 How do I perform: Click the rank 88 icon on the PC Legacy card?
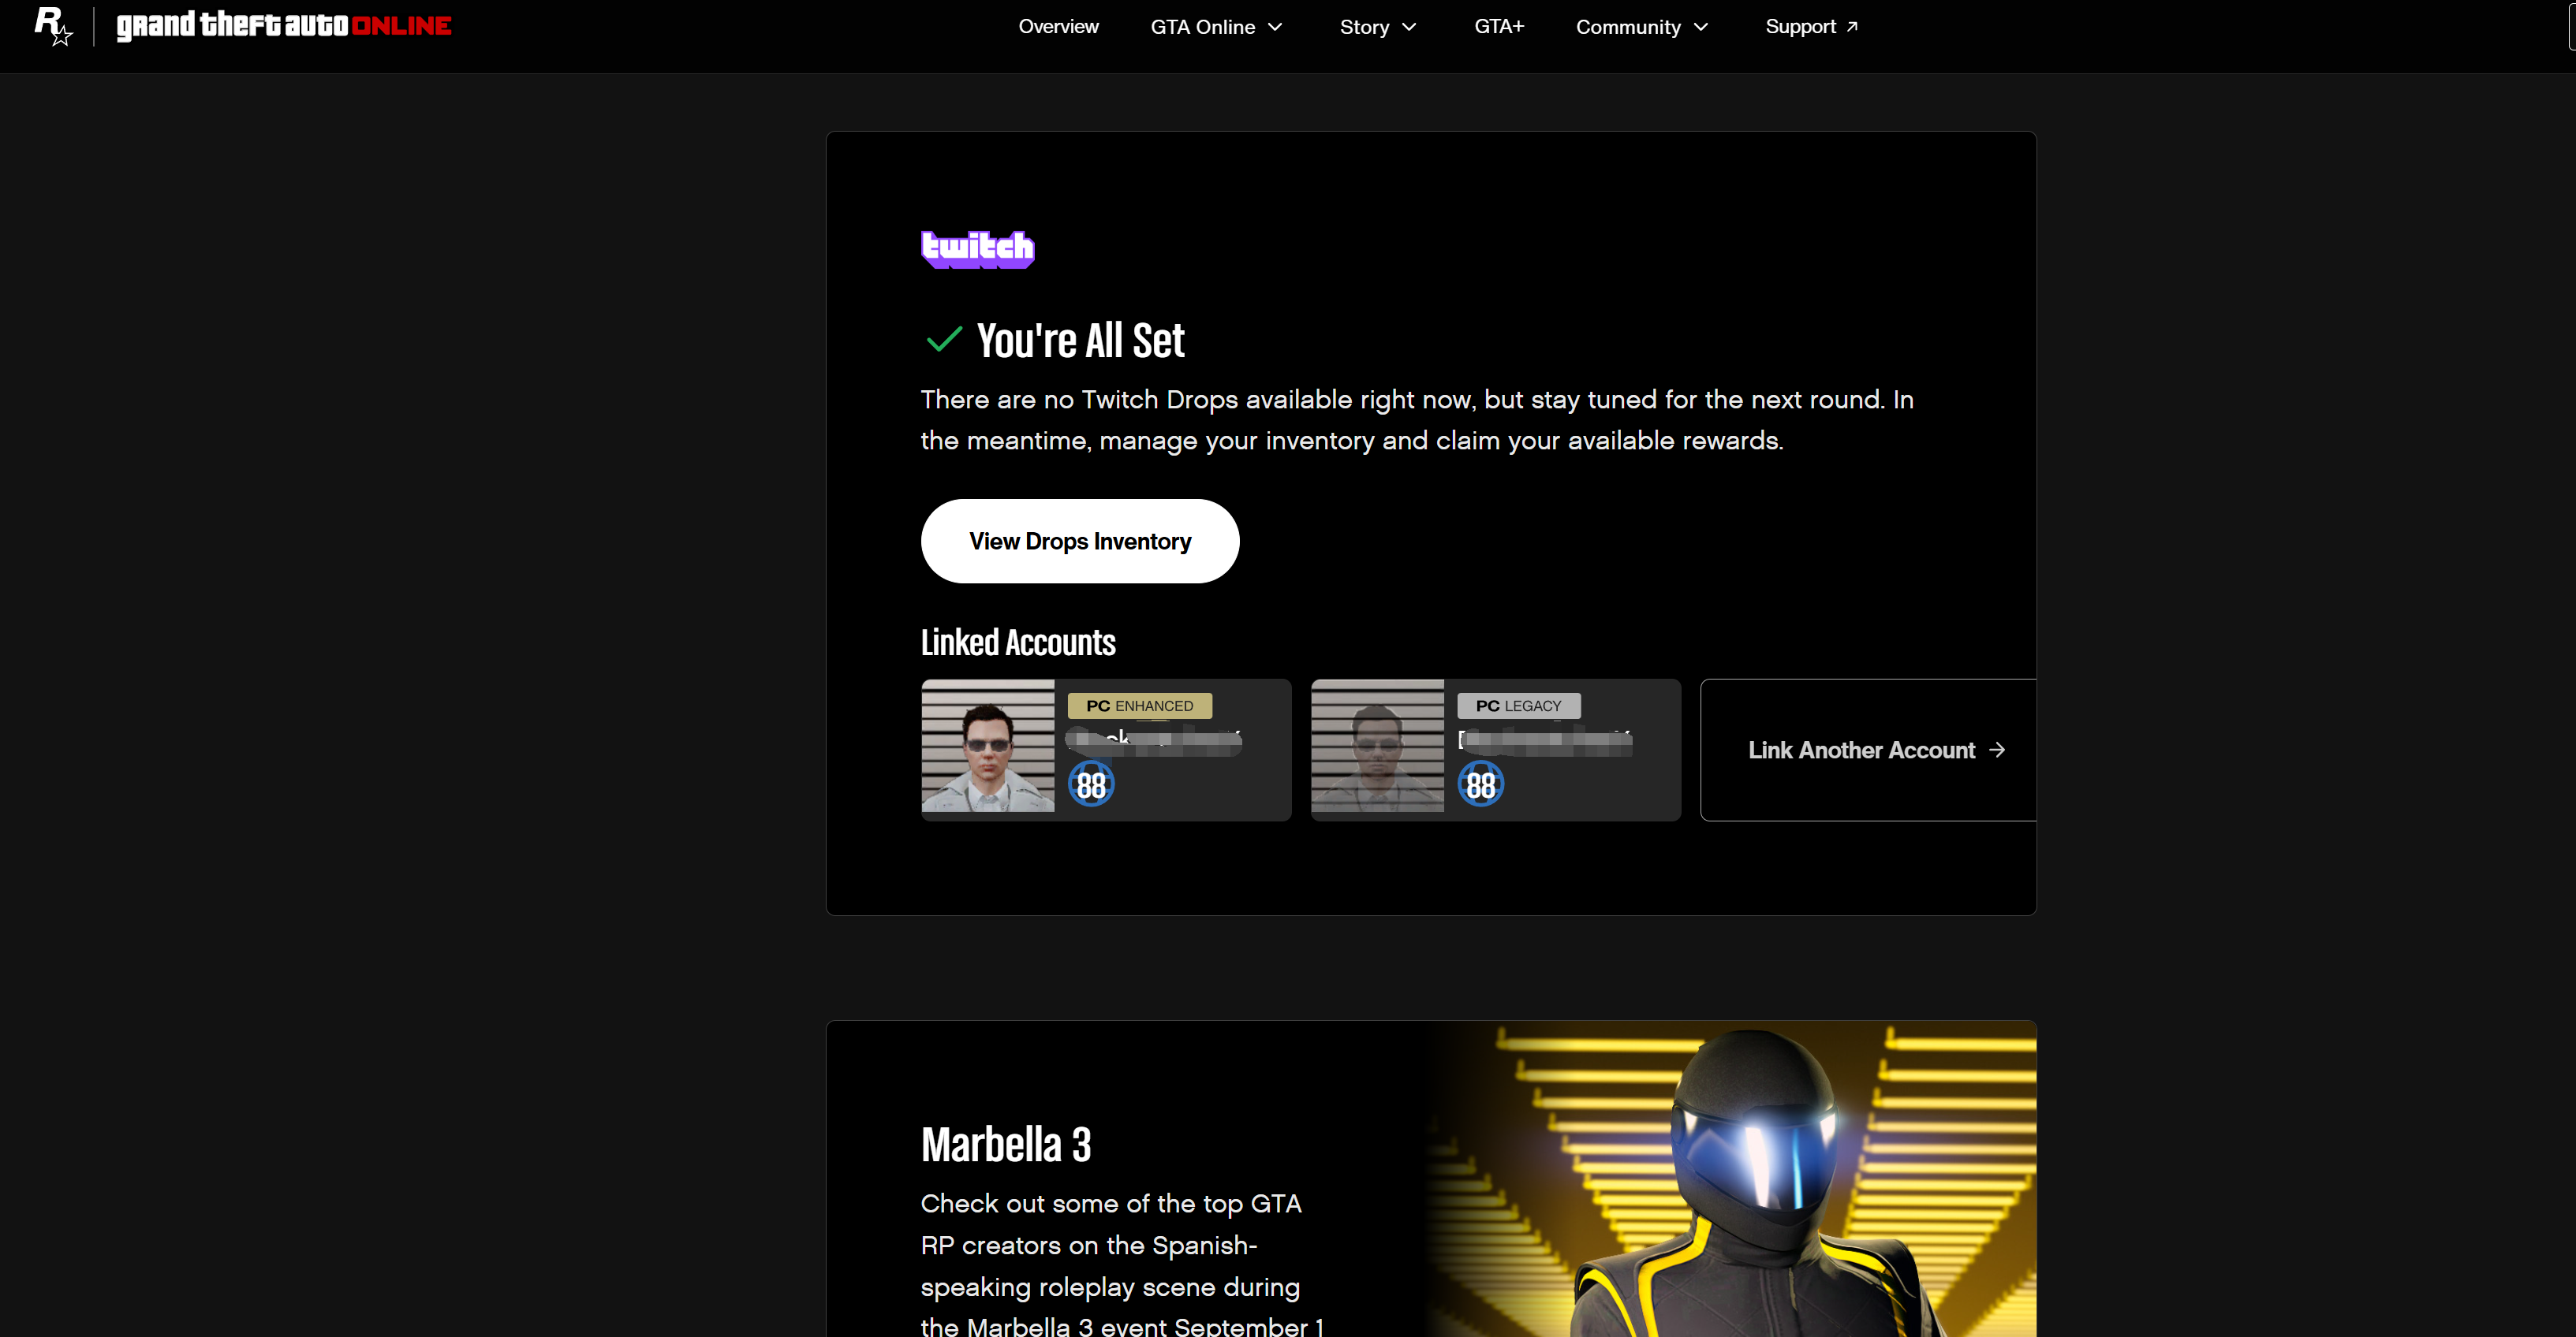pyautogui.click(x=1481, y=784)
